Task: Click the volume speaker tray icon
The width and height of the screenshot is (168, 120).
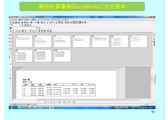Action: (146, 108)
